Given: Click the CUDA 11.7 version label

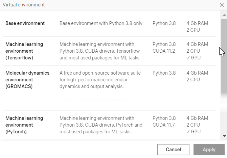Looking at the screenshot, I should click(x=164, y=125).
